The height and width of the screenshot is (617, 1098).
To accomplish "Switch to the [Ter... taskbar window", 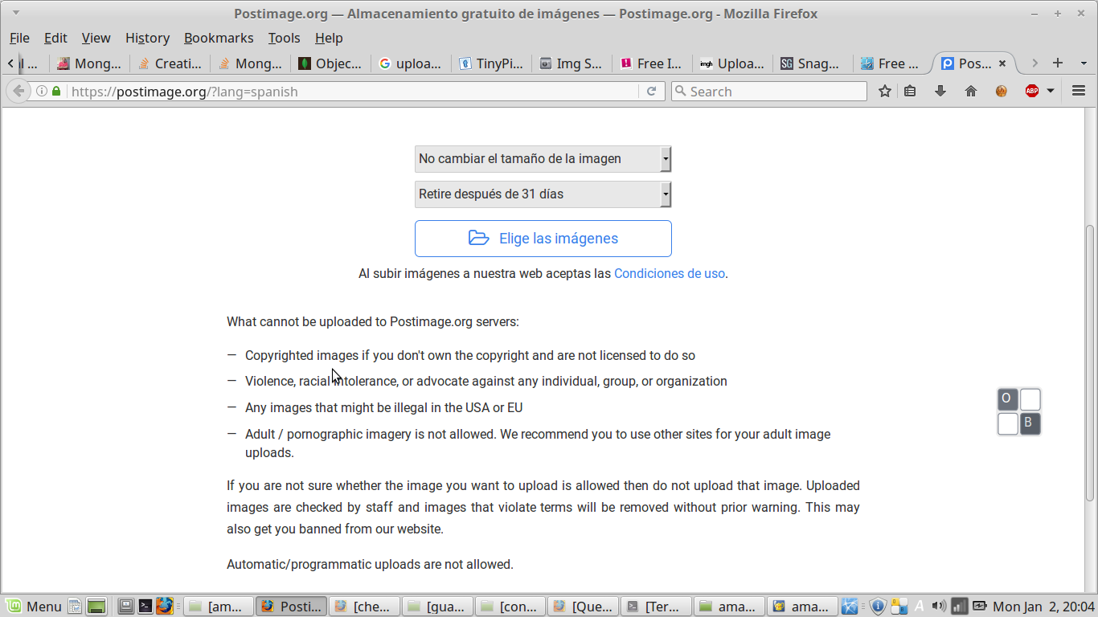I will coord(656,607).
